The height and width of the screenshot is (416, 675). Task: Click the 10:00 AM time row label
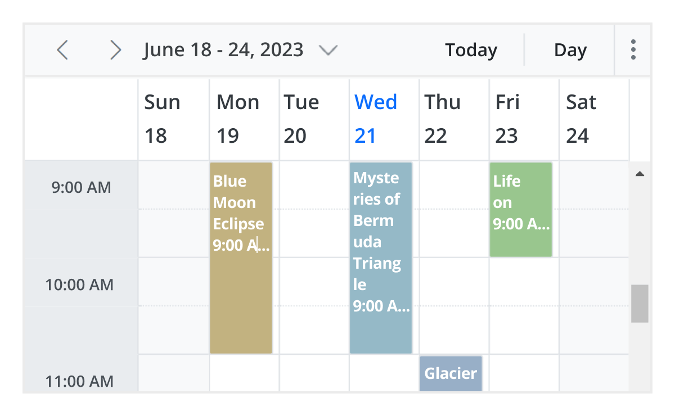pyautogui.click(x=80, y=284)
